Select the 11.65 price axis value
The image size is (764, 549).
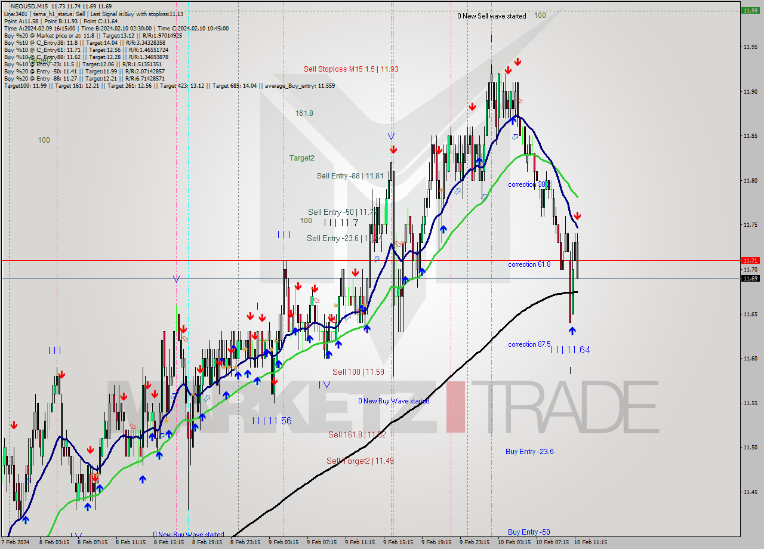pyautogui.click(x=750, y=314)
